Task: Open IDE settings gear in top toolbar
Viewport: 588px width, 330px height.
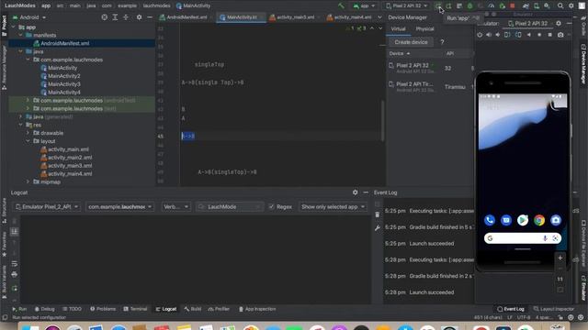Action: tap(571, 5)
